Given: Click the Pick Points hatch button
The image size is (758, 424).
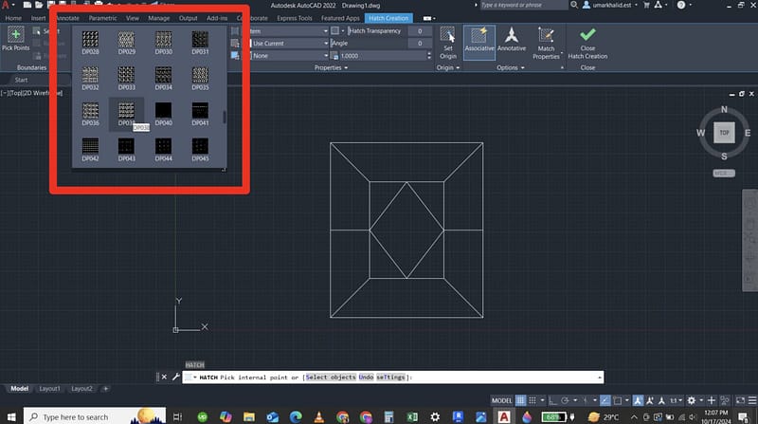Looking at the screenshot, I should [x=16, y=40].
